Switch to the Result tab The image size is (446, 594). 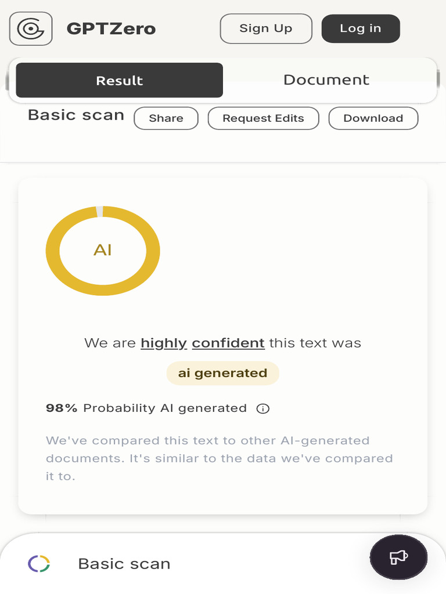(119, 81)
